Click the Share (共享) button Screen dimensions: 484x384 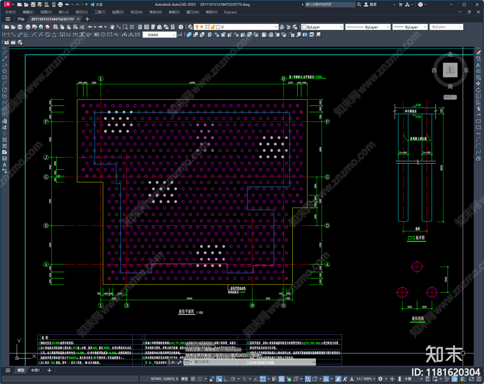coord(96,5)
